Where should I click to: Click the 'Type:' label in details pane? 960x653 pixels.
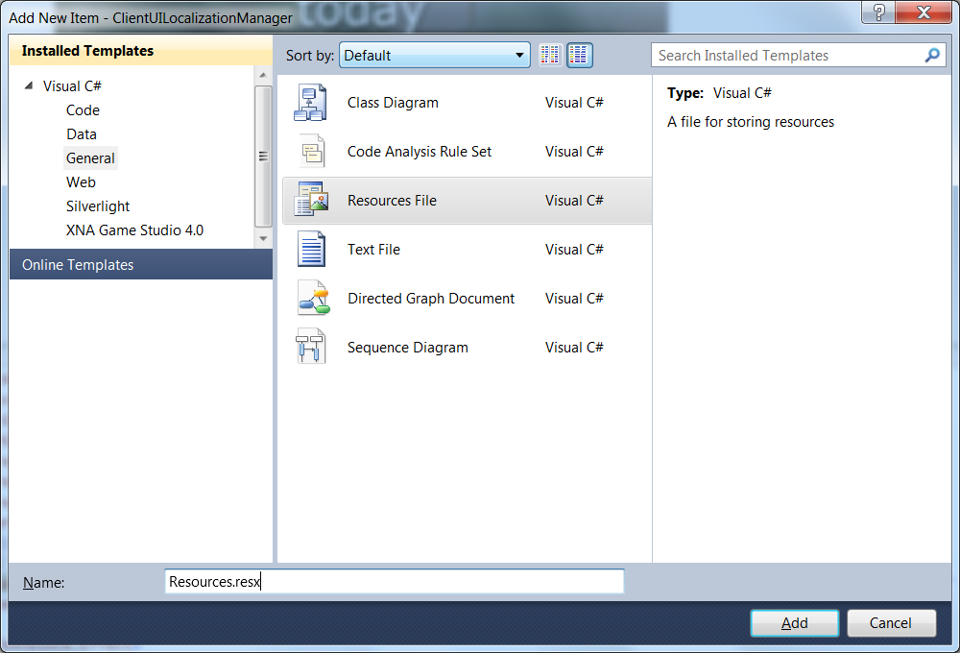(685, 93)
